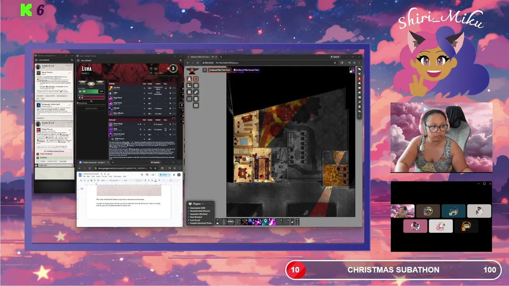Reload the Foundry browser tab
This screenshot has width=509, height=286.
coord(198,63)
